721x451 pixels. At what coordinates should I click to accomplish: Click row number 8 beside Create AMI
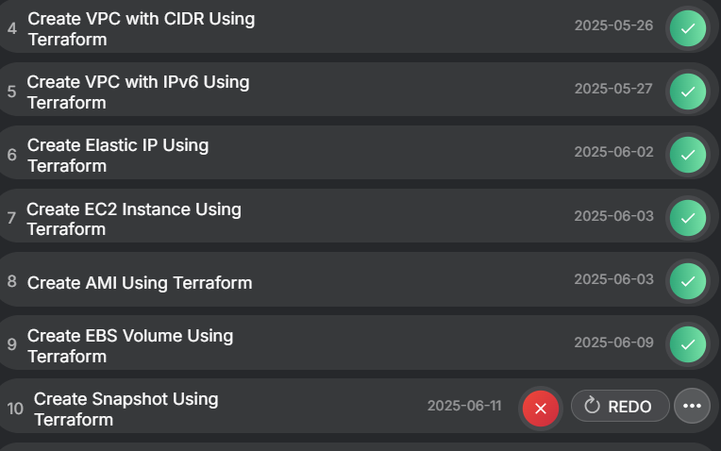(12, 282)
